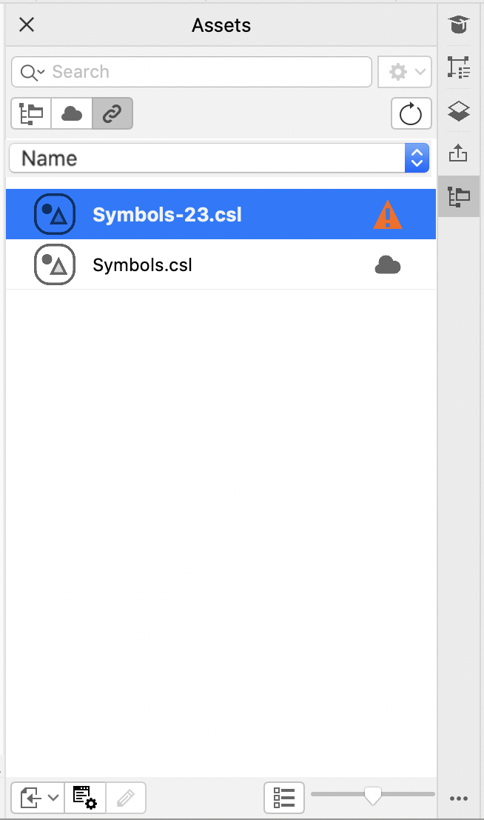Toggle the linked libraries filter
Image resolution: width=484 pixels, height=820 pixels.
(x=112, y=114)
